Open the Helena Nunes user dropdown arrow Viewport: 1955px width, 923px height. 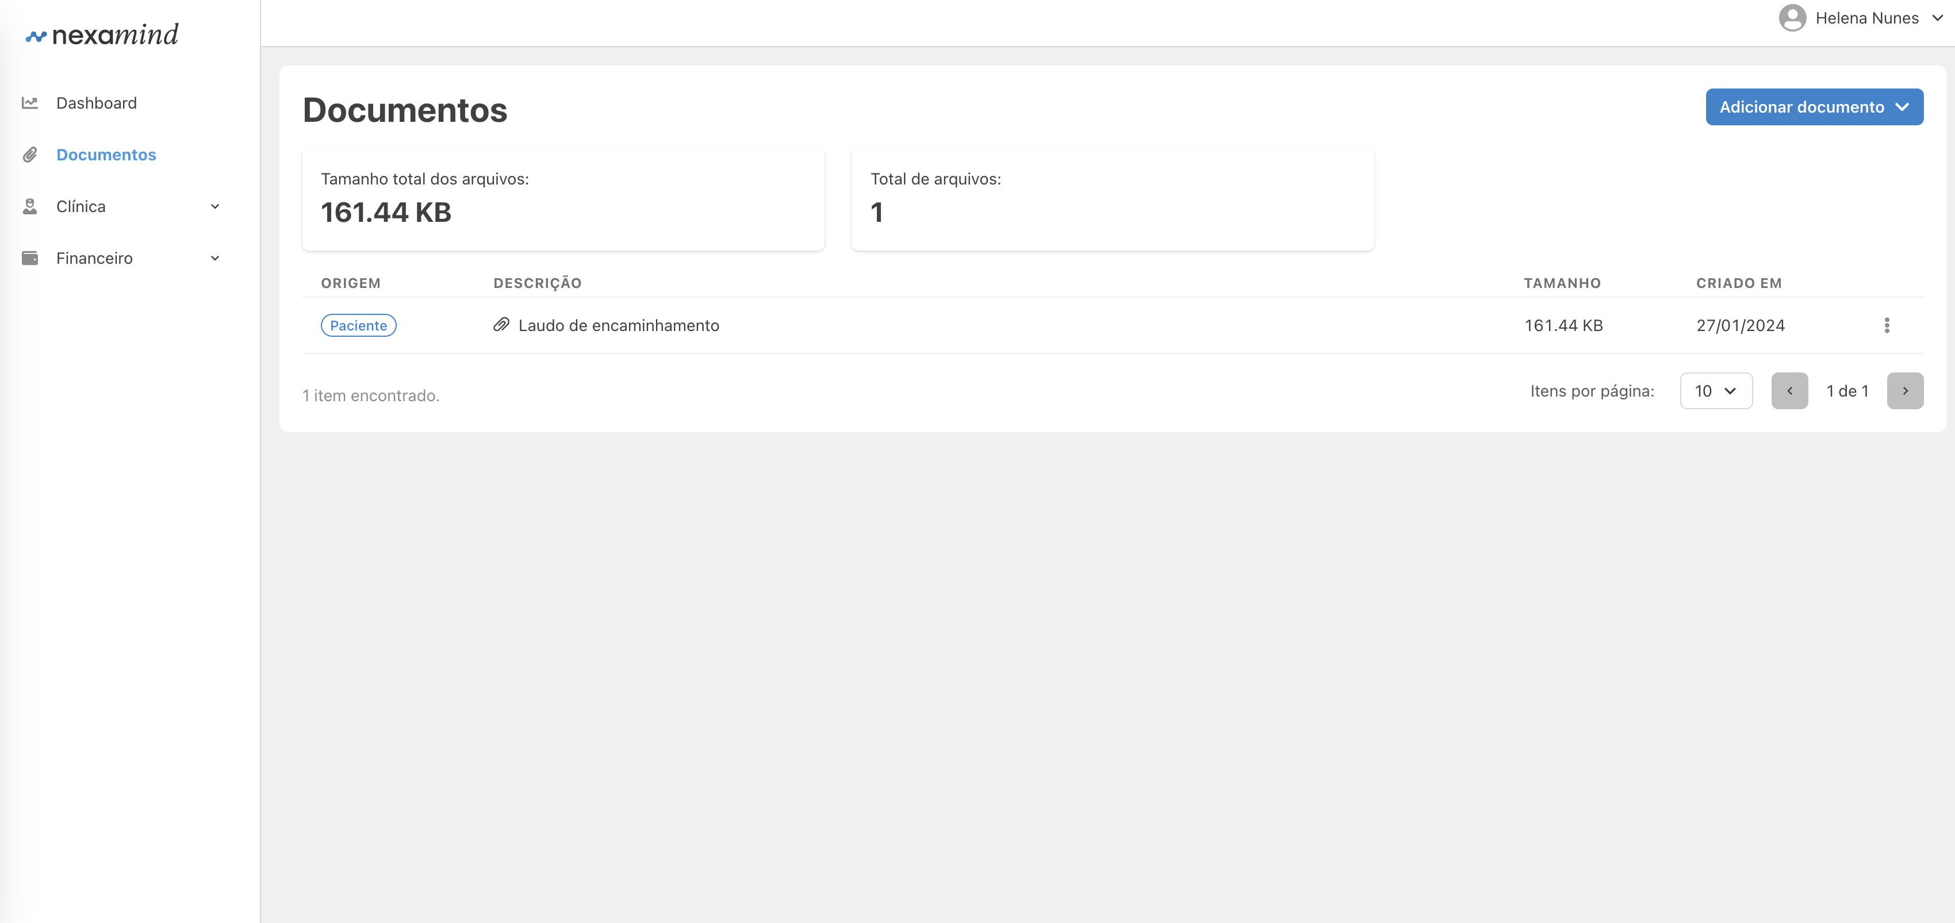[x=1937, y=17]
